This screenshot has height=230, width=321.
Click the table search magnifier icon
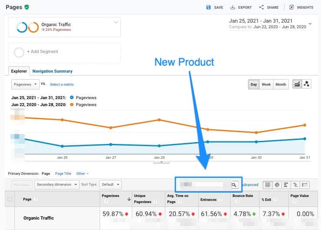point(234,185)
